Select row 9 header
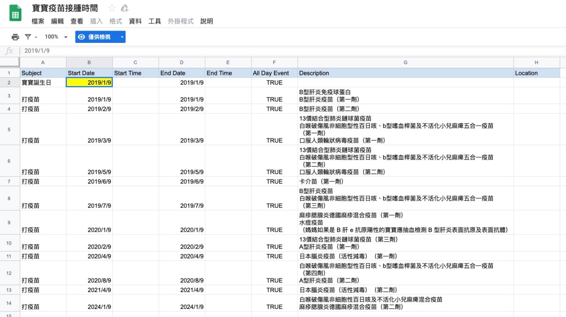The width and height of the screenshot is (566, 317). click(x=9, y=222)
